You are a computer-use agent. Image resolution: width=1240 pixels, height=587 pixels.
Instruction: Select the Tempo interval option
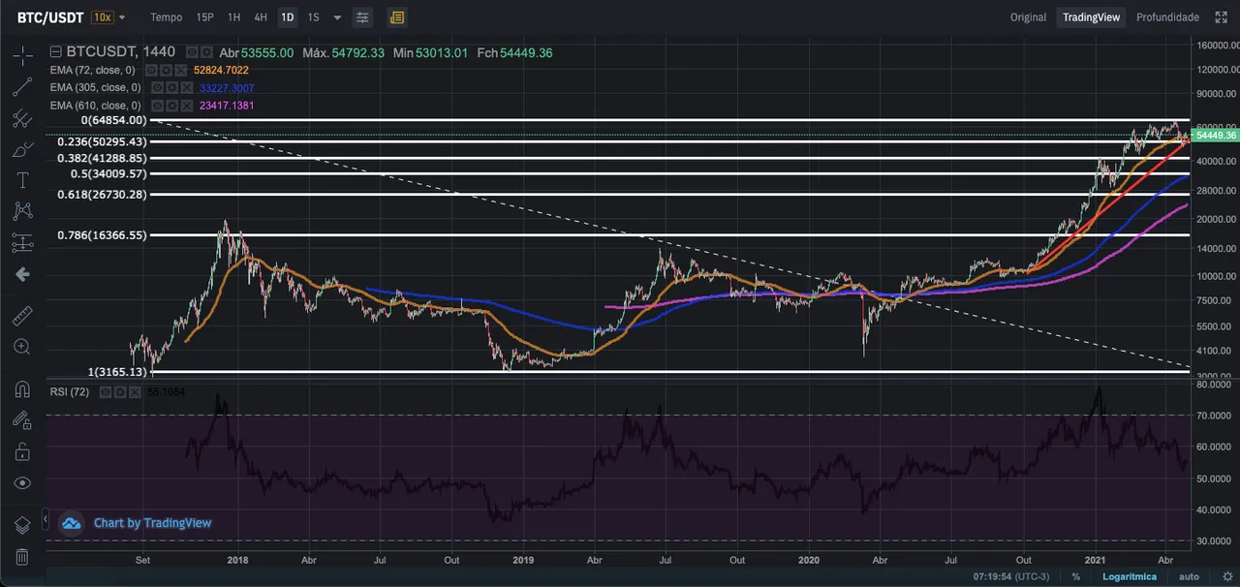click(x=166, y=17)
